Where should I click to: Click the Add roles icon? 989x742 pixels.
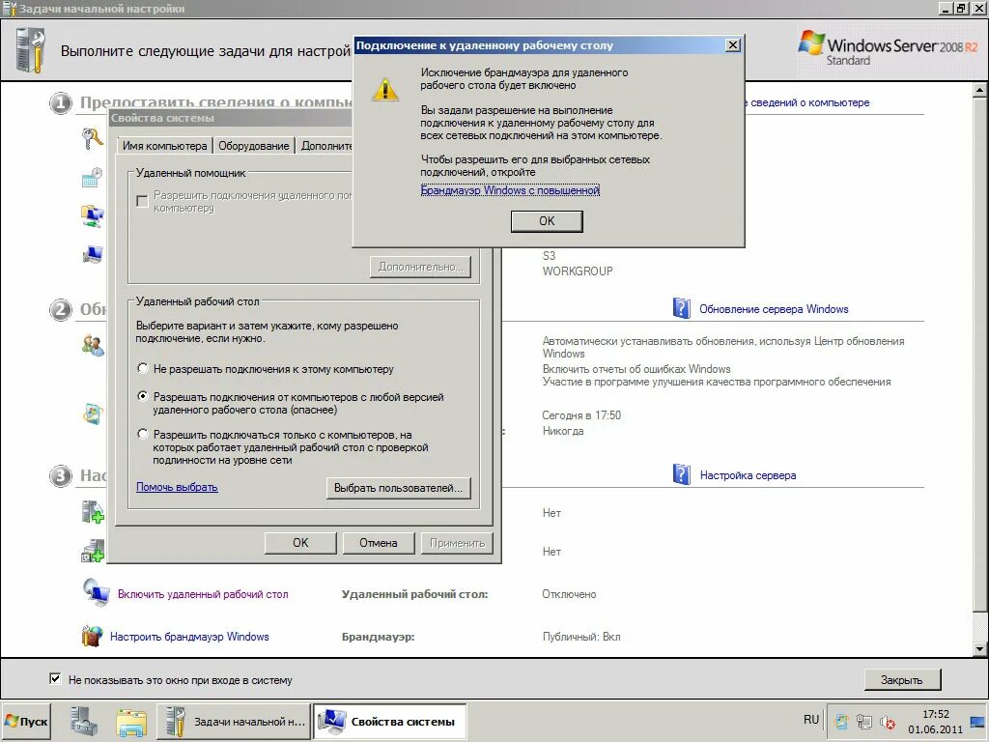[x=92, y=512]
